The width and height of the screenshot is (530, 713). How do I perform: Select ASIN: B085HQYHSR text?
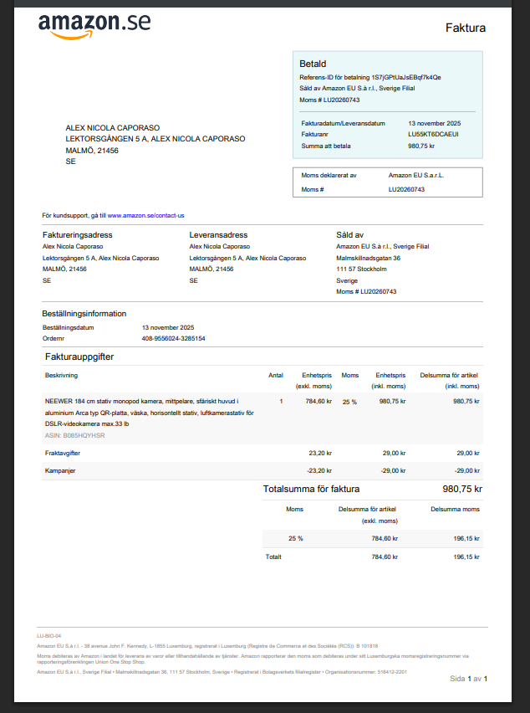[x=75, y=436]
